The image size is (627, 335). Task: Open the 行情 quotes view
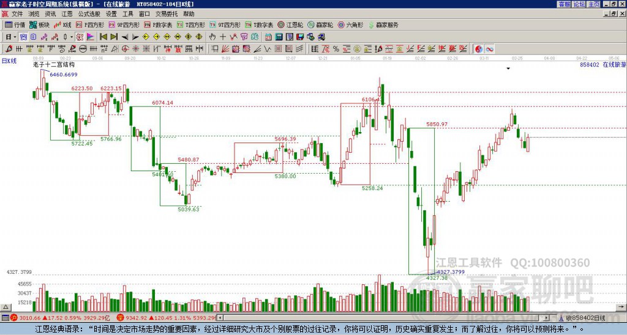click(15, 24)
